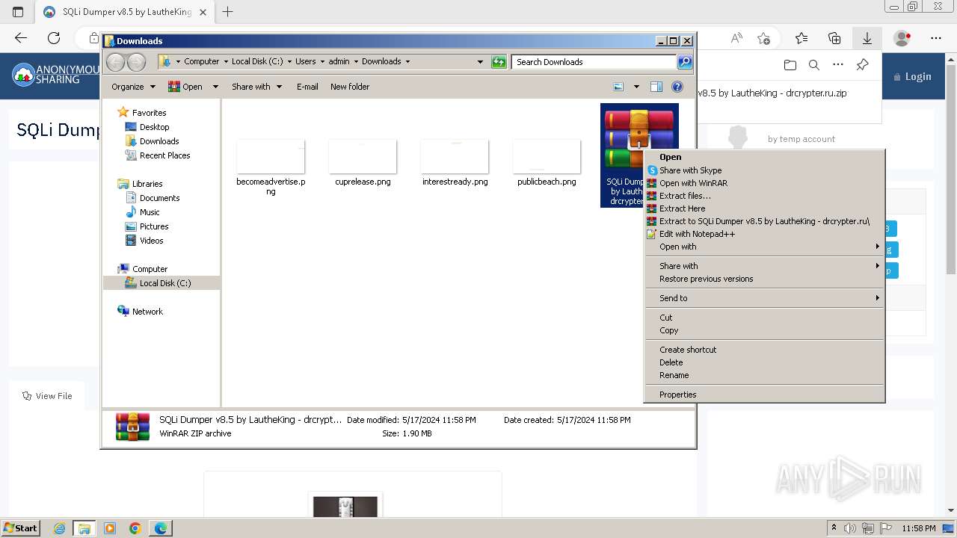
Task: Click the Search Downloads magnifier button
Action: point(684,62)
